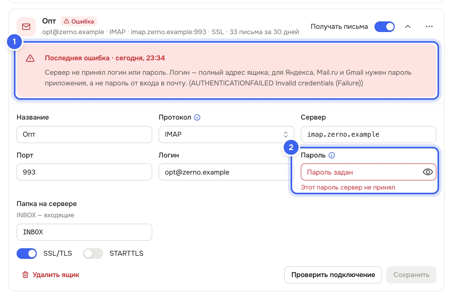Viewport: 453px width, 300px height.
Task: Enable the STARTTLS toggle
Action: click(x=93, y=254)
